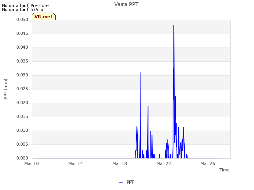
Task: Click the 0.005 y-axis tick label
Action: point(22,144)
